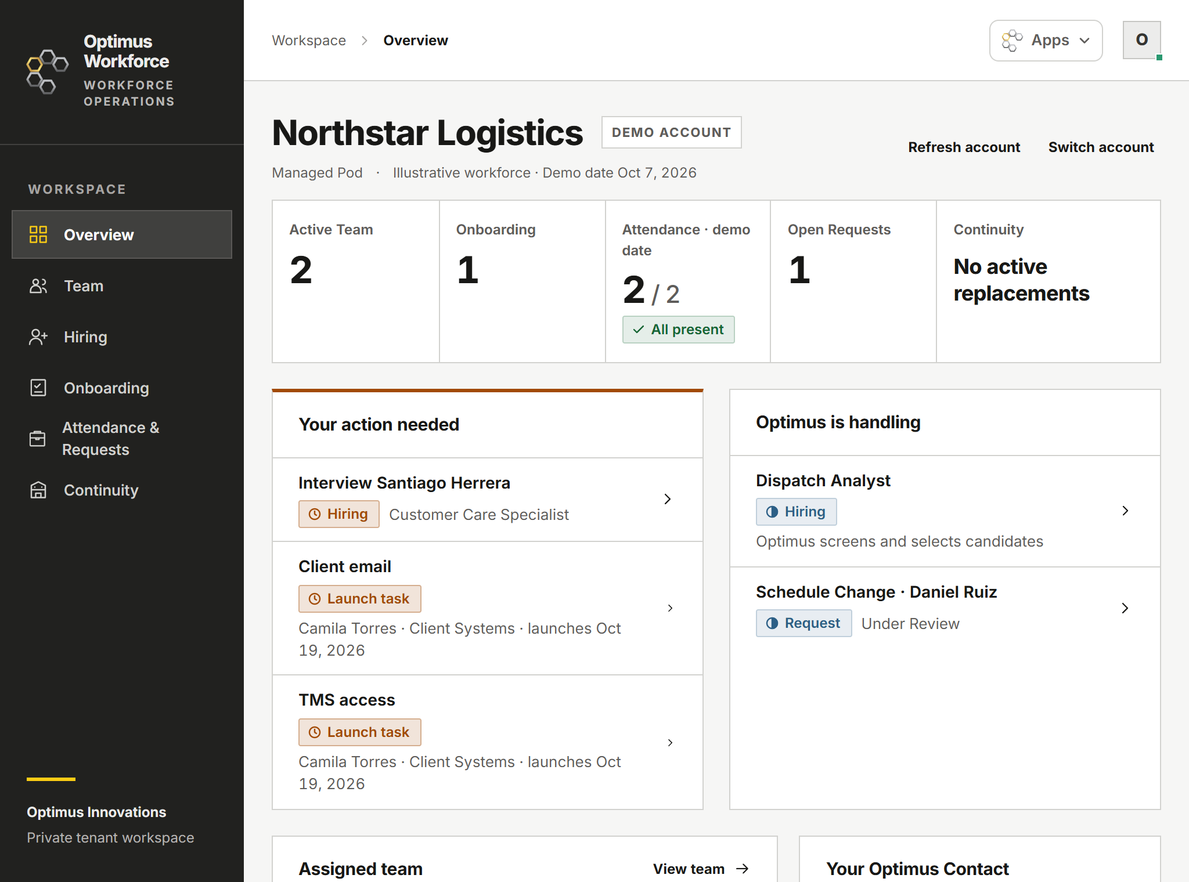Open the user avatar labeled O
The height and width of the screenshot is (882, 1189).
point(1141,40)
